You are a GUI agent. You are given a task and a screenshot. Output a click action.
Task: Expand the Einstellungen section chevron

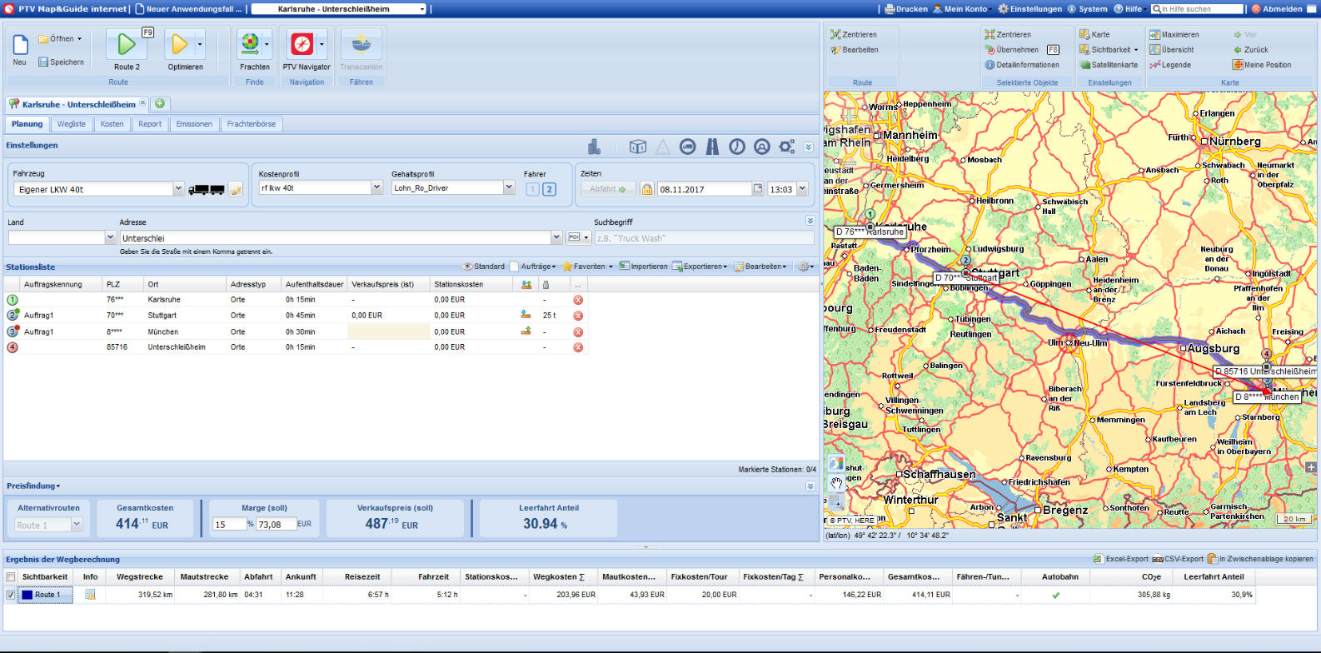coord(808,147)
